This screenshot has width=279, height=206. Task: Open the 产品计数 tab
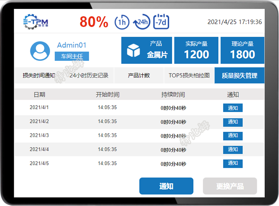(x=139, y=75)
